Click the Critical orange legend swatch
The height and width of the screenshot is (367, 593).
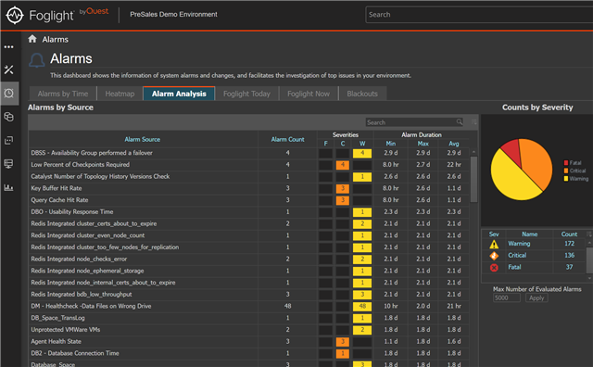[566, 171]
